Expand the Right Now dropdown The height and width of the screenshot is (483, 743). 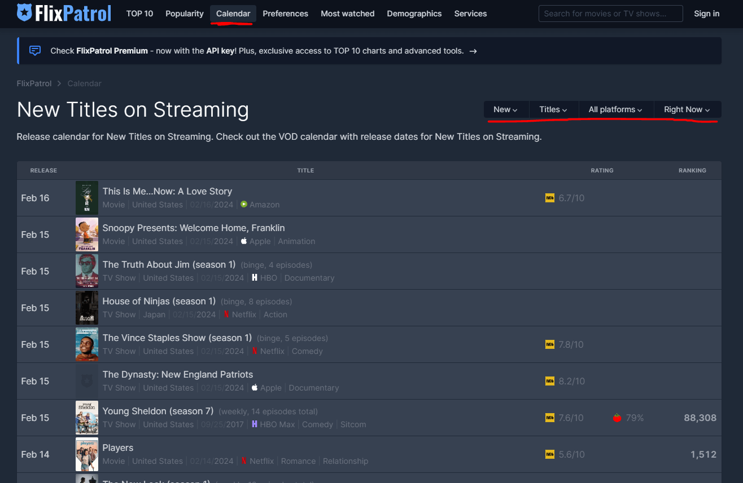point(687,109)
